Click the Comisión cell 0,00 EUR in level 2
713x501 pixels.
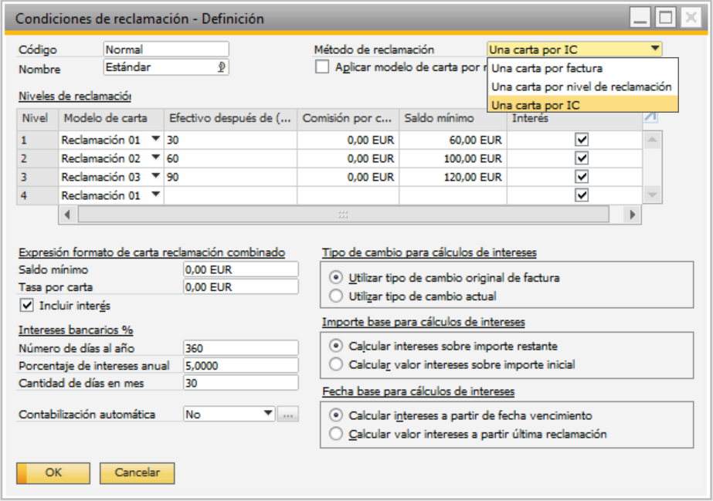348,158
